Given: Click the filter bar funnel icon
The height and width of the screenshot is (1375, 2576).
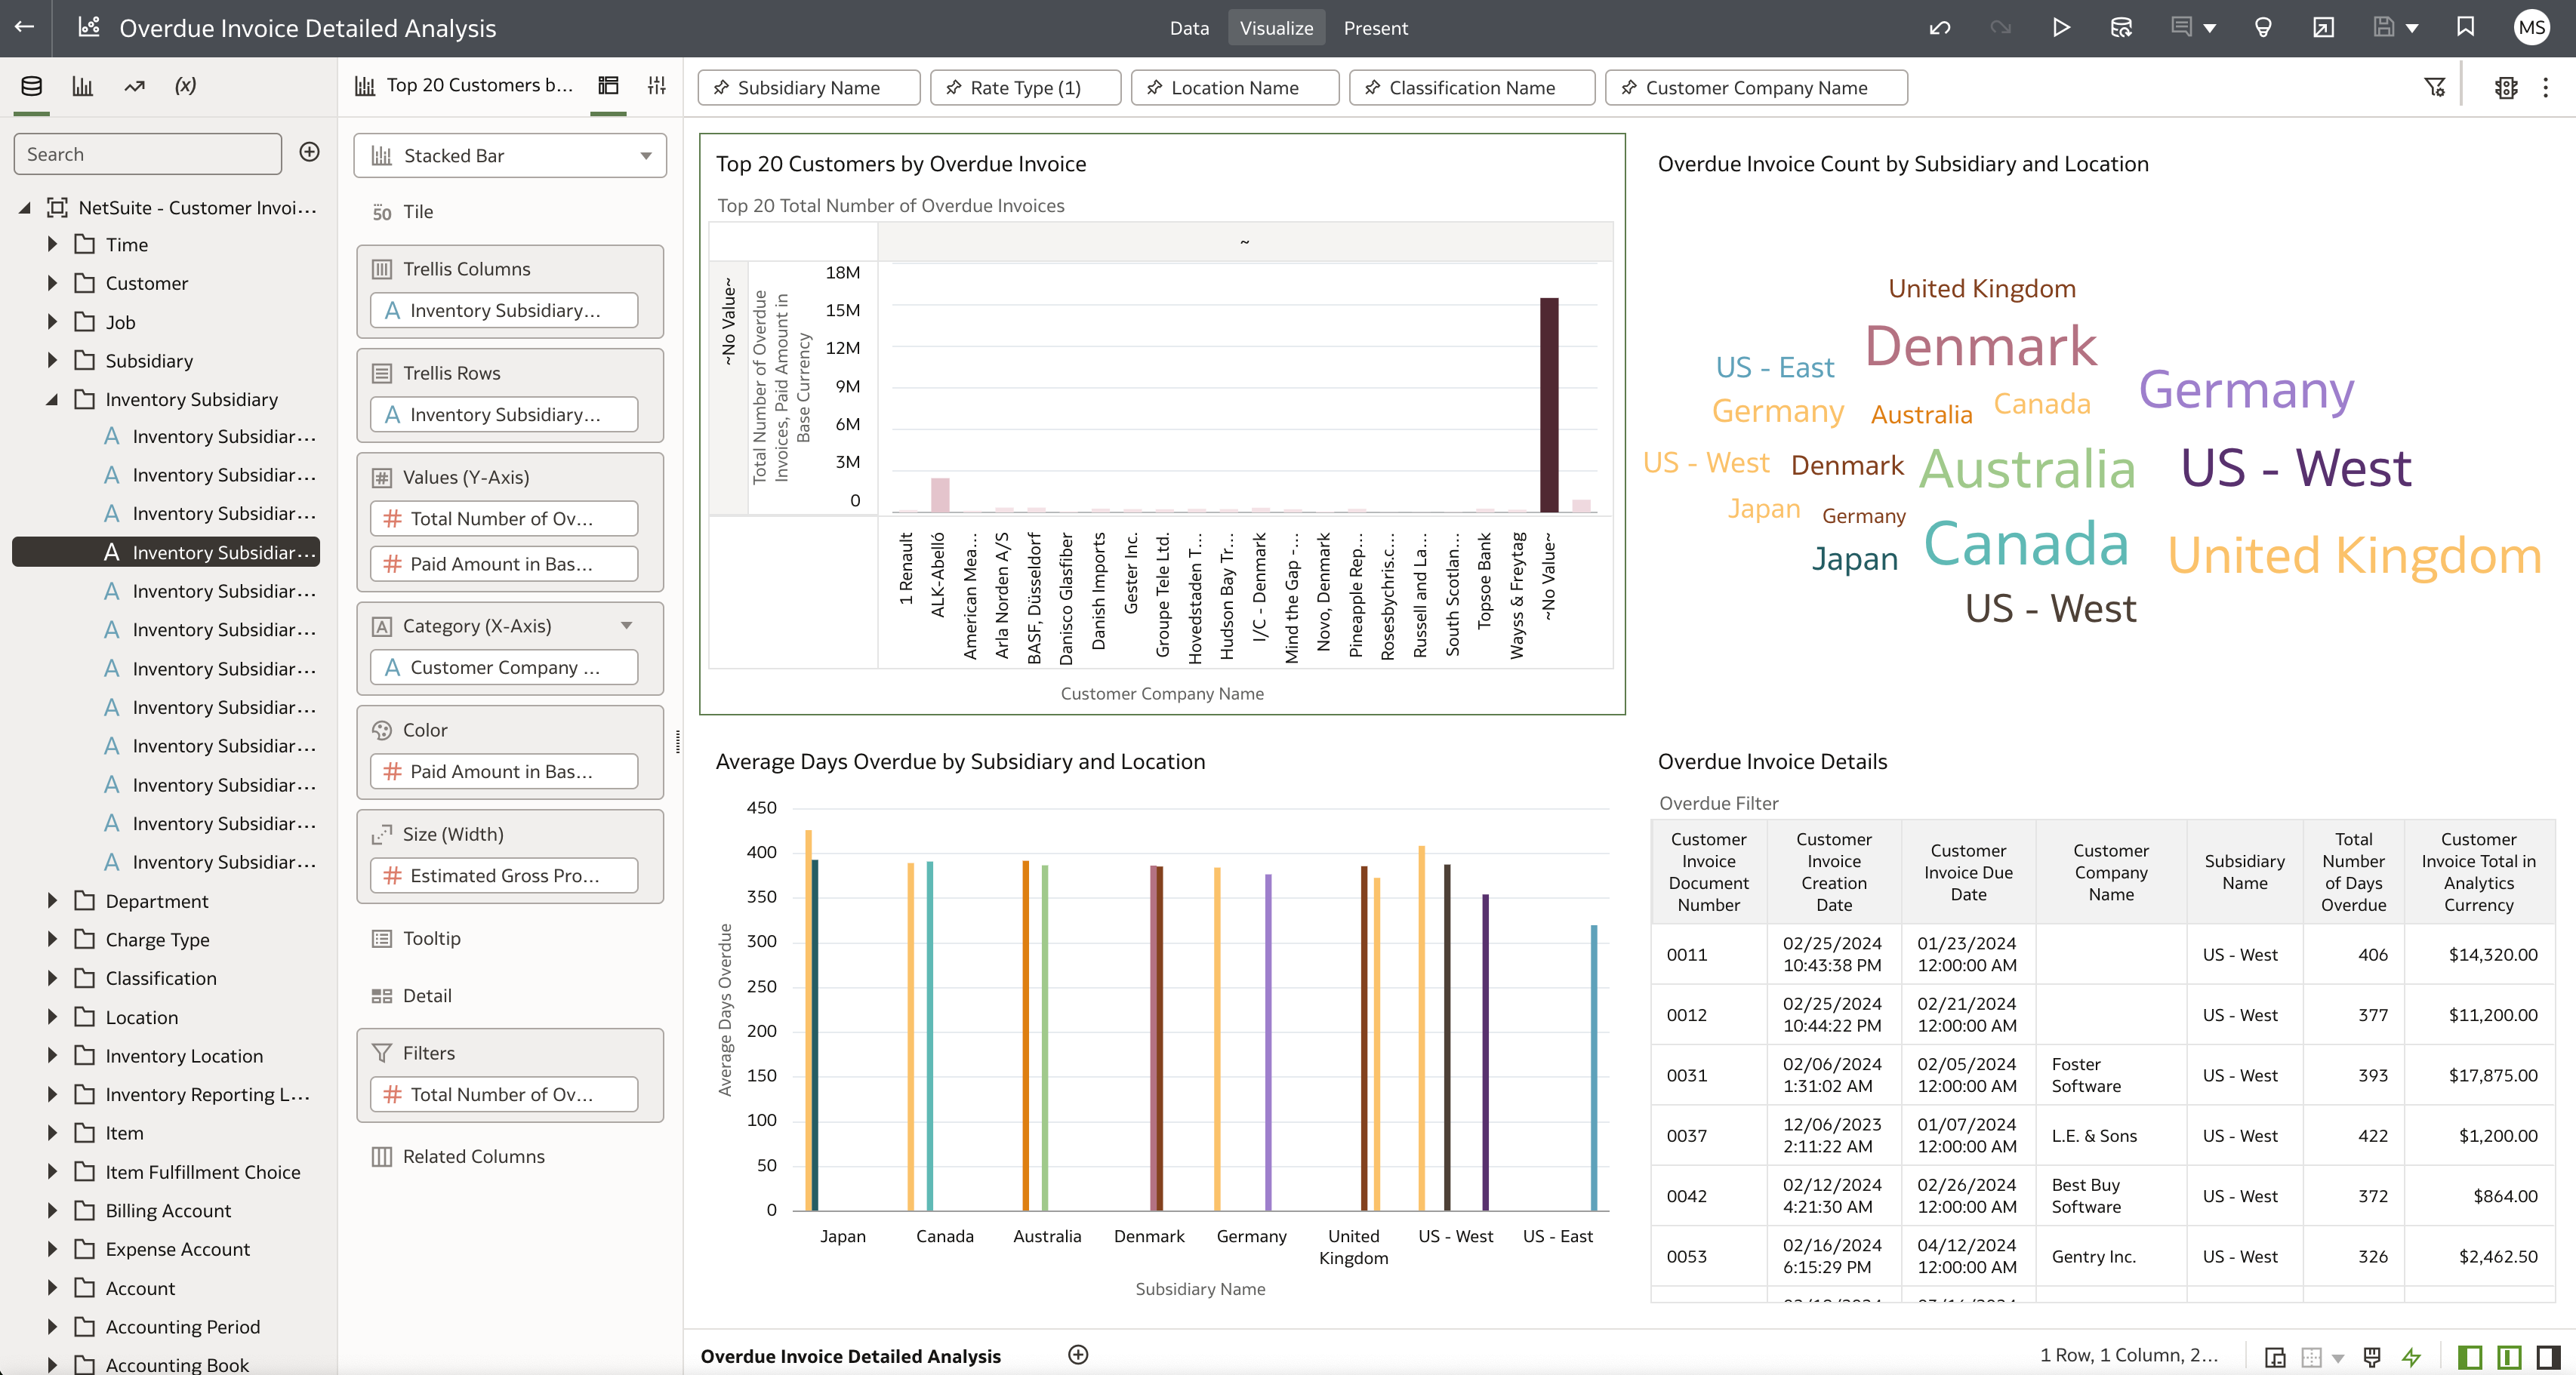Looking at the screenshot, I should click(x=2434, y=88).
